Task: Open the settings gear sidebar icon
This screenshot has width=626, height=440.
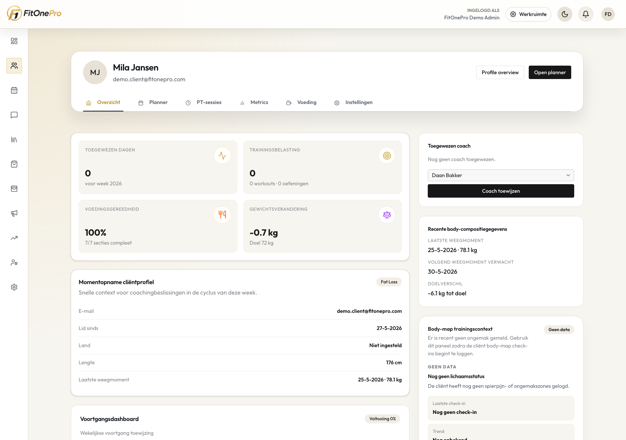Action: coord(14,287)
